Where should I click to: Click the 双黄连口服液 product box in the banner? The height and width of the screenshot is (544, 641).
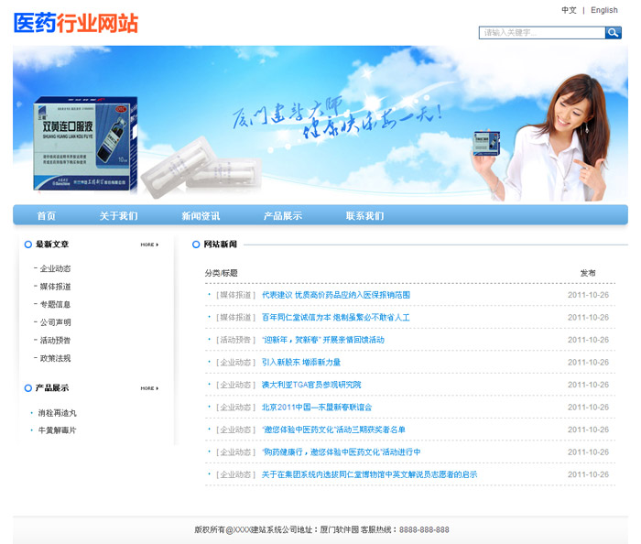[86, 143]
